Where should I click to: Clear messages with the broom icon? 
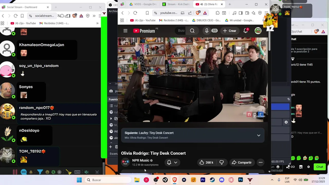tap(69, 172)
